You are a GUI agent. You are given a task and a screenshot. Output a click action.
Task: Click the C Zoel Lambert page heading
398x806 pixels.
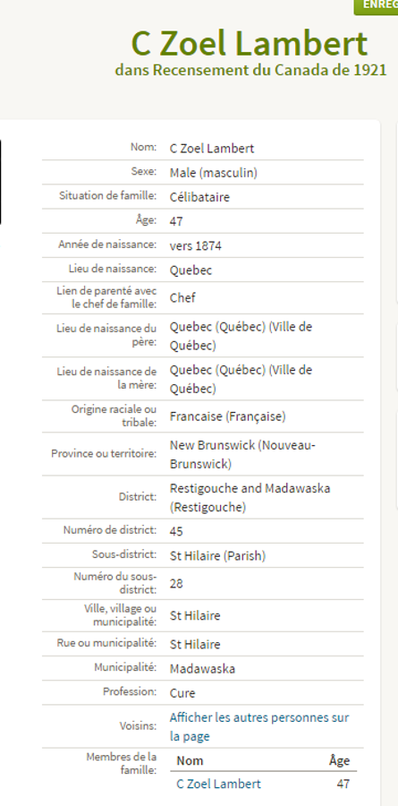(x=250, y=44)
